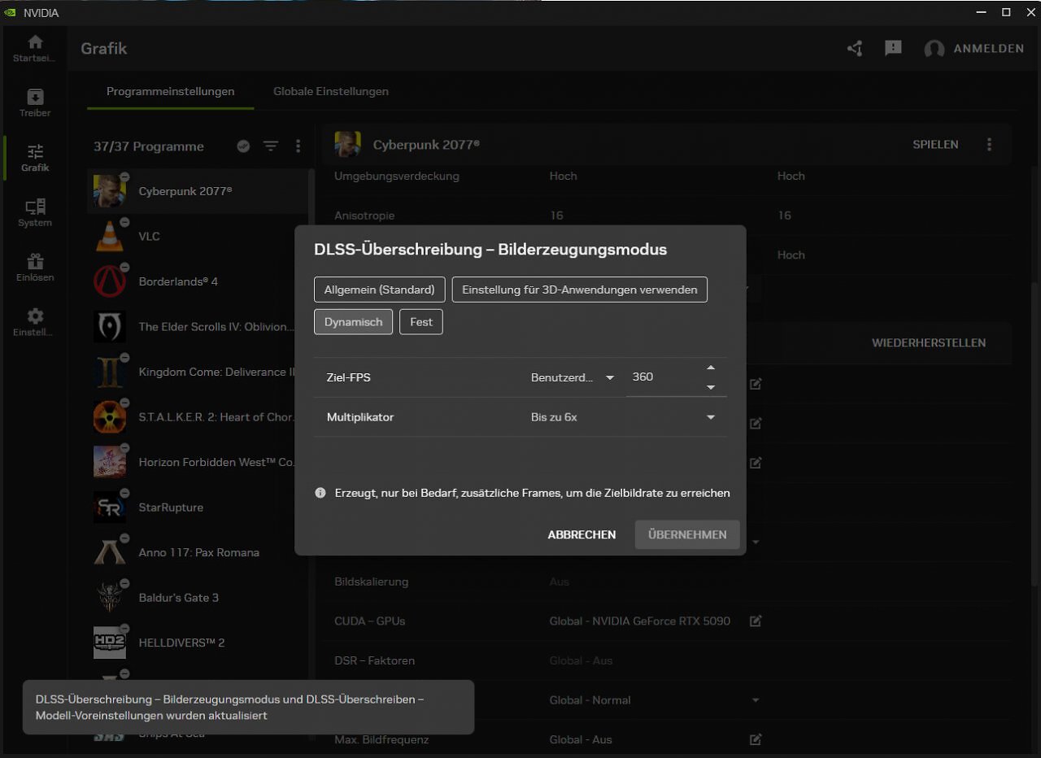This screenshot has width=1041, height=758.
Task: Select the Fest mode
Action: pyautogui.click(x=421, y=322)
